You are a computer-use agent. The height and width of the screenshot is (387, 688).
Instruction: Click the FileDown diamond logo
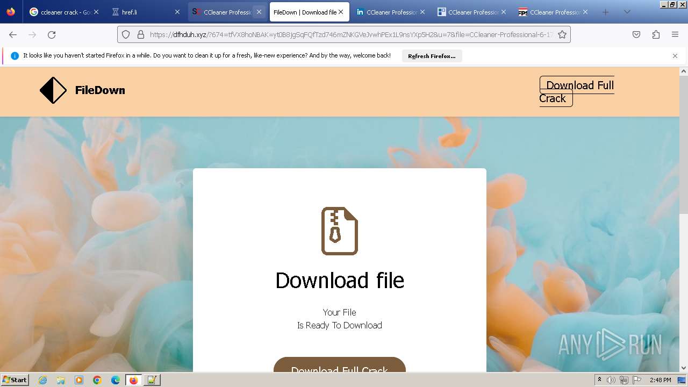click(x=53, y=90)
